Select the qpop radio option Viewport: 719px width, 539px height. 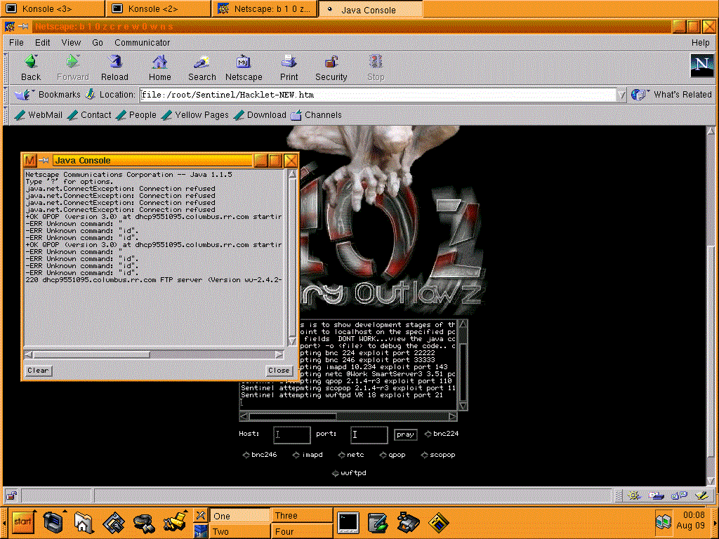click(x=383, y=455)
